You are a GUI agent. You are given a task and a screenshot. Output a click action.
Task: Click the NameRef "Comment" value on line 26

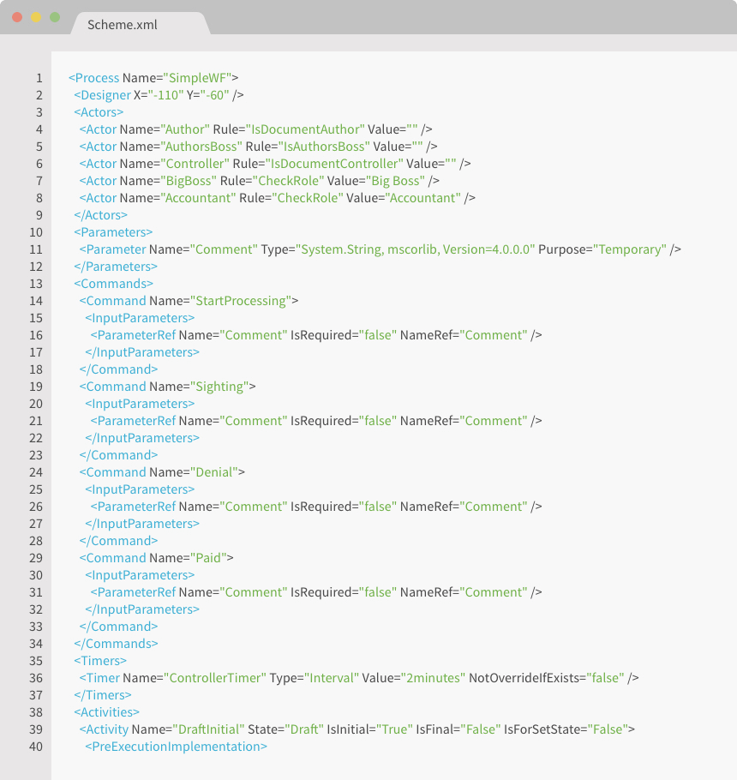pos(494,507)
